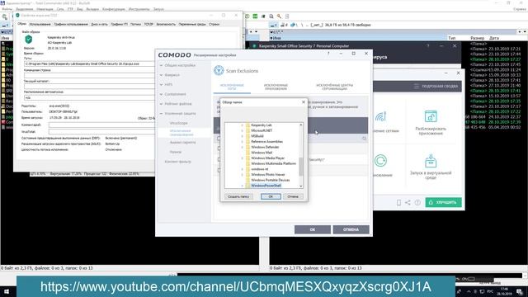Open VirusScope settings in Comodo sidebar
The height and width of the screenshot is (297, 528).
pyautogui.click(x=178, y=123)
